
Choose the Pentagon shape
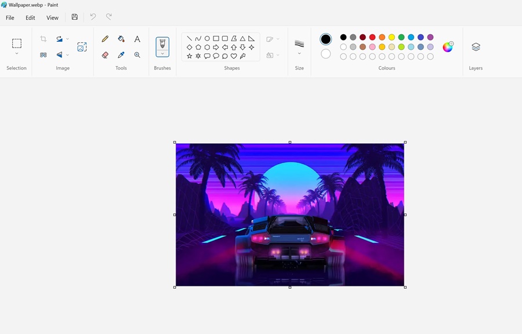point(198,47)
